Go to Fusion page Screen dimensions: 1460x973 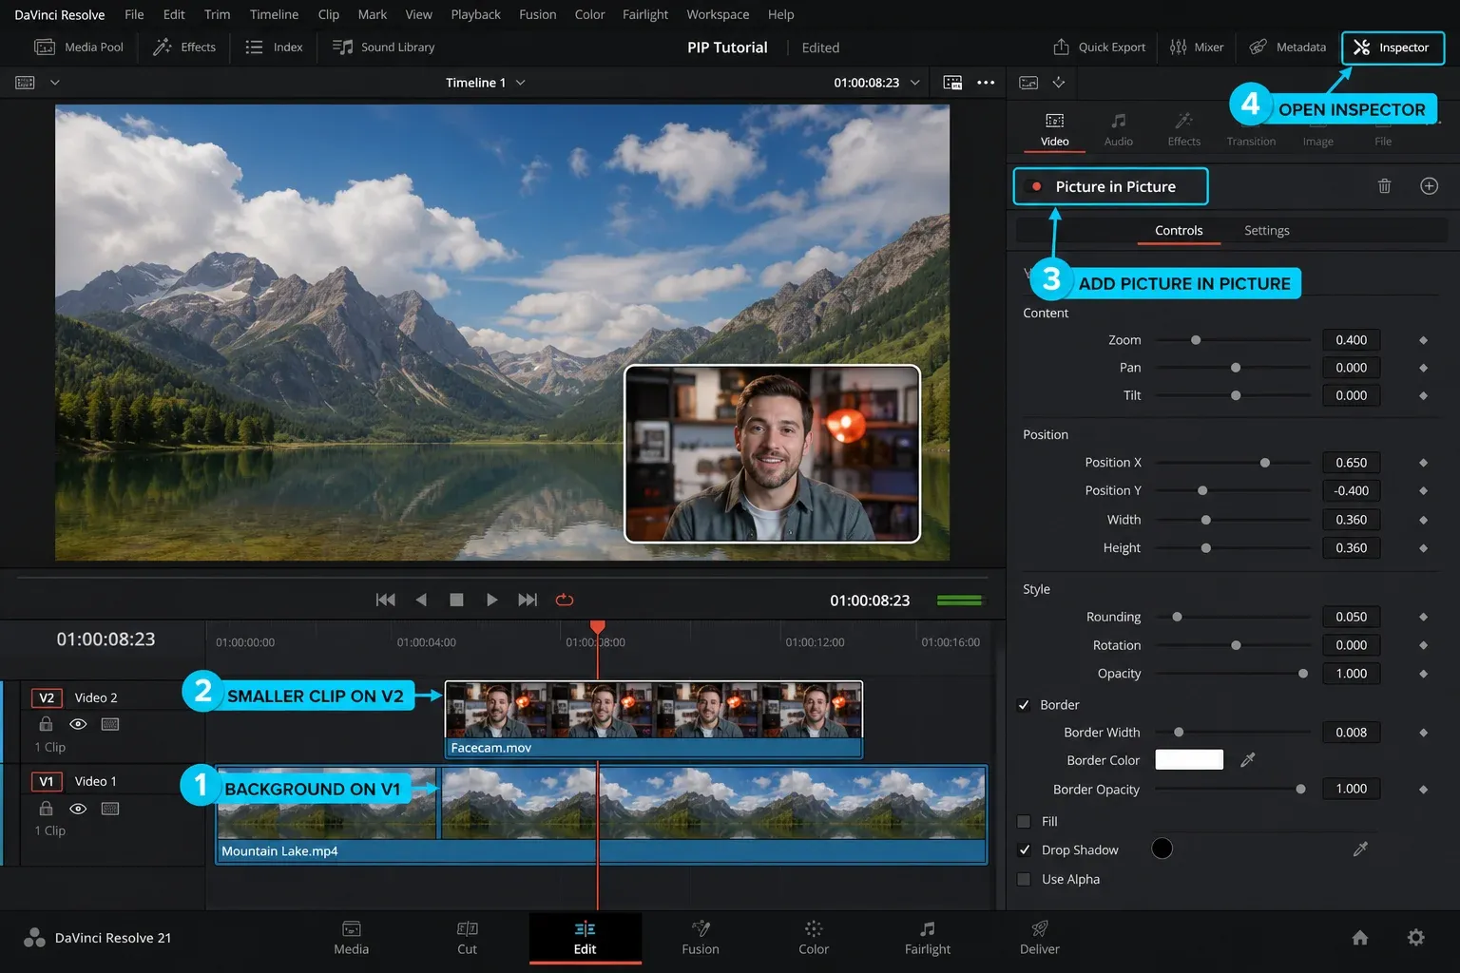(701, 938)
